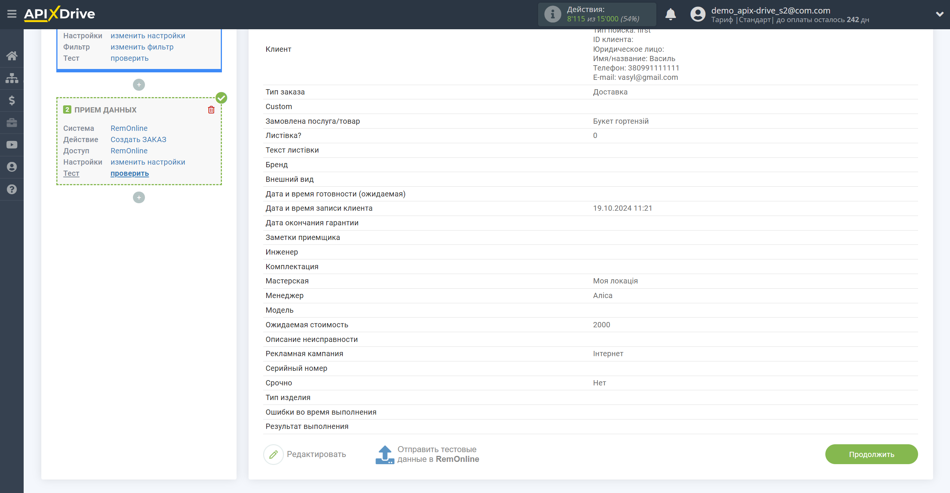This screenshot has width=950, height=493.
Task: Select the Замовлена послуга/товар label
Action: tap(312, 121)
